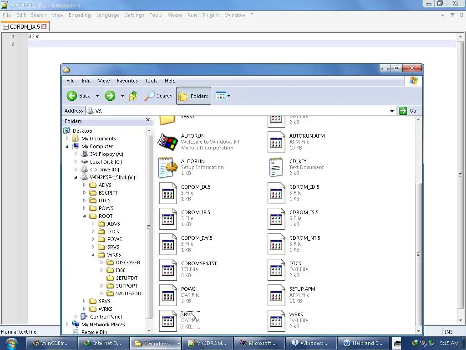Select the AUTORUN.APM file icon
Image resolution: width=466 pixels, height=350 pixels.
pyautogui.click(x=276, y=142)
